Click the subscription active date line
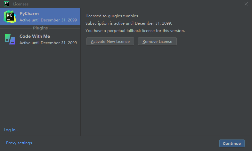252x151 pixels. 129,23
